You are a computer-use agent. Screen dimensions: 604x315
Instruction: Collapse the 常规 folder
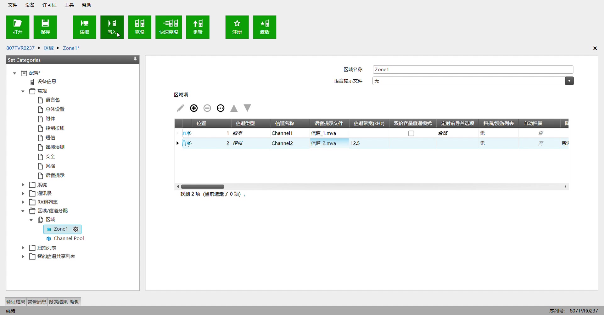pyautogui.click(x=23, y=91)
